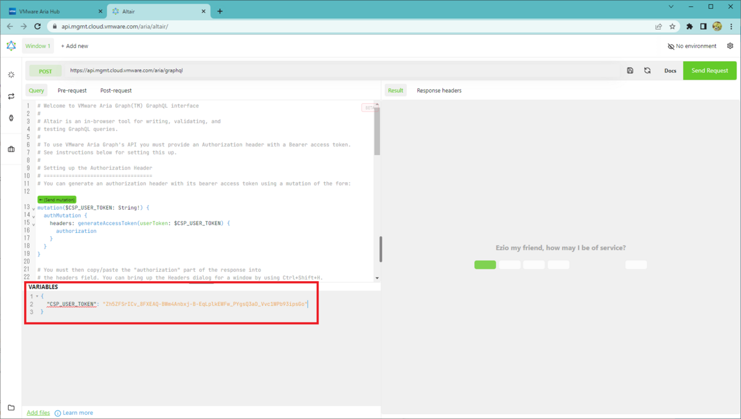Click 'generateAccessToken' in the query editor

click(x=109, y=223)
